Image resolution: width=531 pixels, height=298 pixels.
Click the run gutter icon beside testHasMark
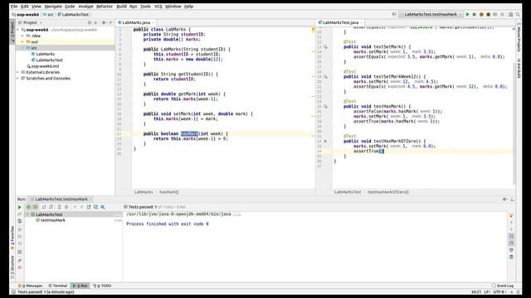pyautogui.click(x=325, y=107)
